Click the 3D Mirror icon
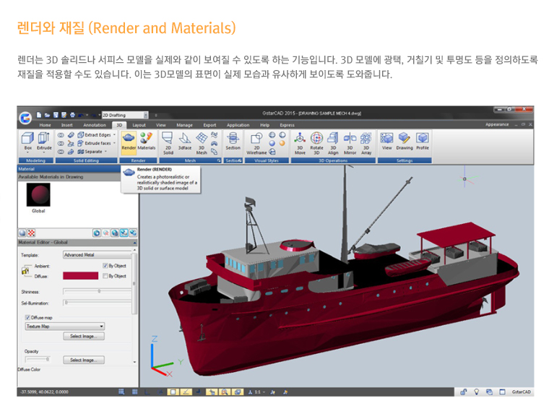Screen dimensions: 549x419 tap(350, 139)
